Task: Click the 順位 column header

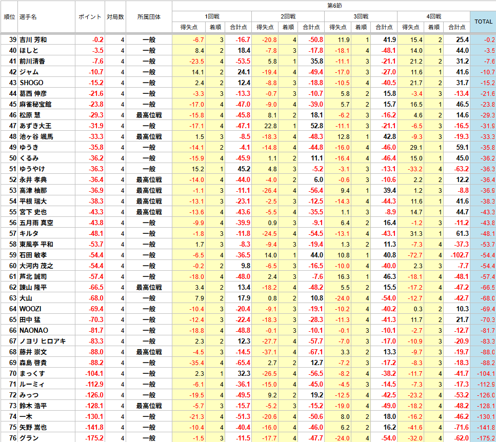Action: click(x=9, y=17)
